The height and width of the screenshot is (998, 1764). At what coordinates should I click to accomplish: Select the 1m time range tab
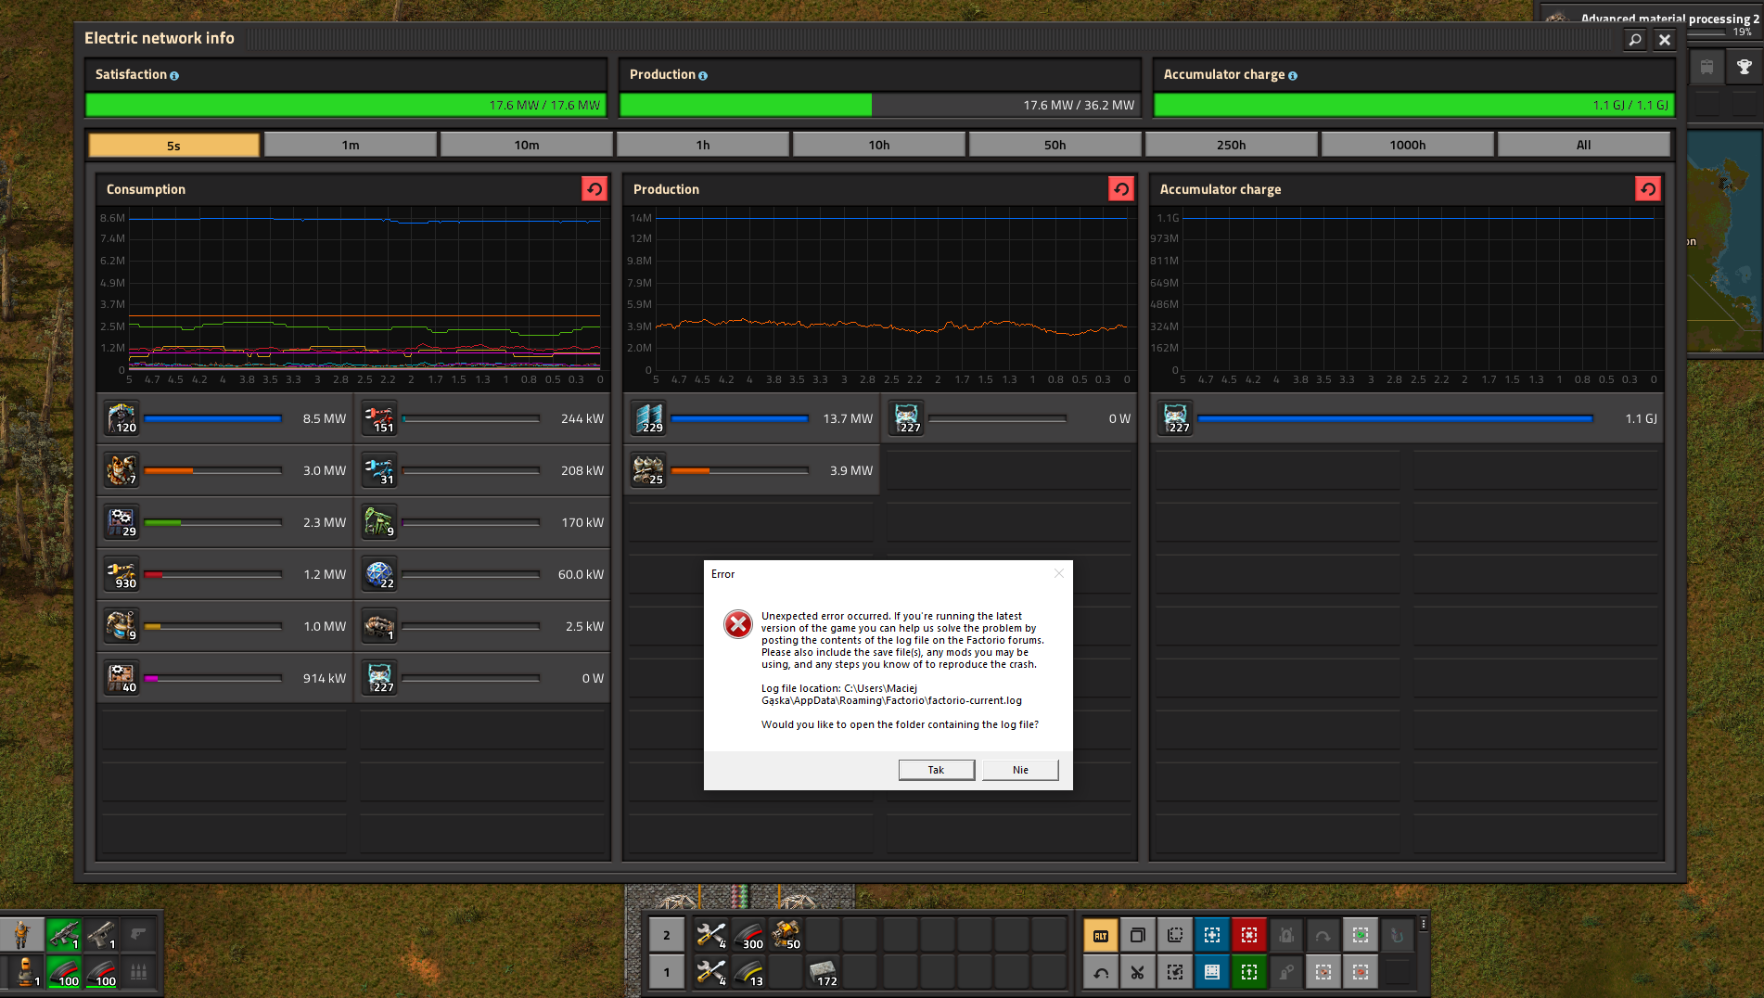351,145
